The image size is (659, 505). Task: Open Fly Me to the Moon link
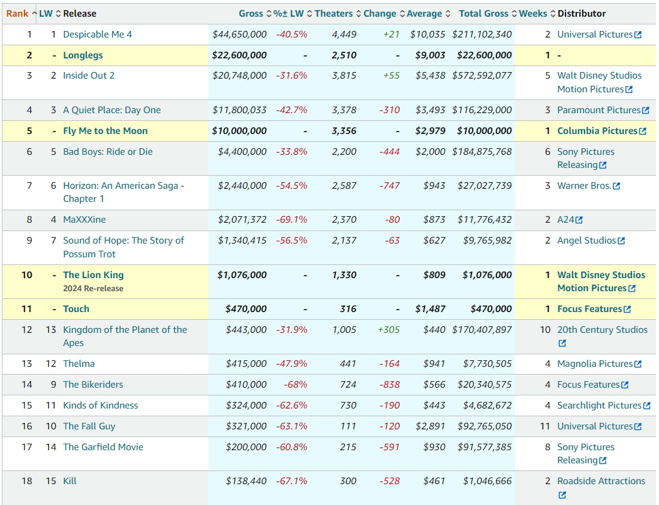click(x=105, y=131)
